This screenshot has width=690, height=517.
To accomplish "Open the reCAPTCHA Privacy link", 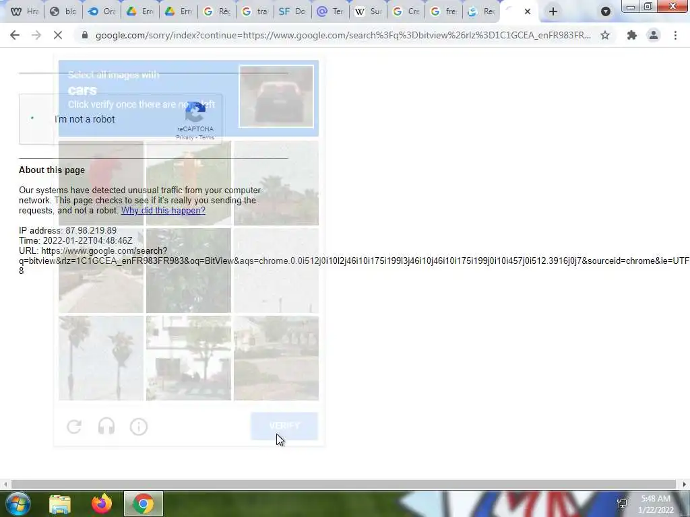I will coord(185,137).
